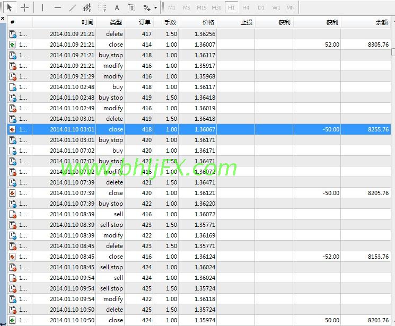
Task: Open arrows tool dropdown arrow
Action: (155, 8)
